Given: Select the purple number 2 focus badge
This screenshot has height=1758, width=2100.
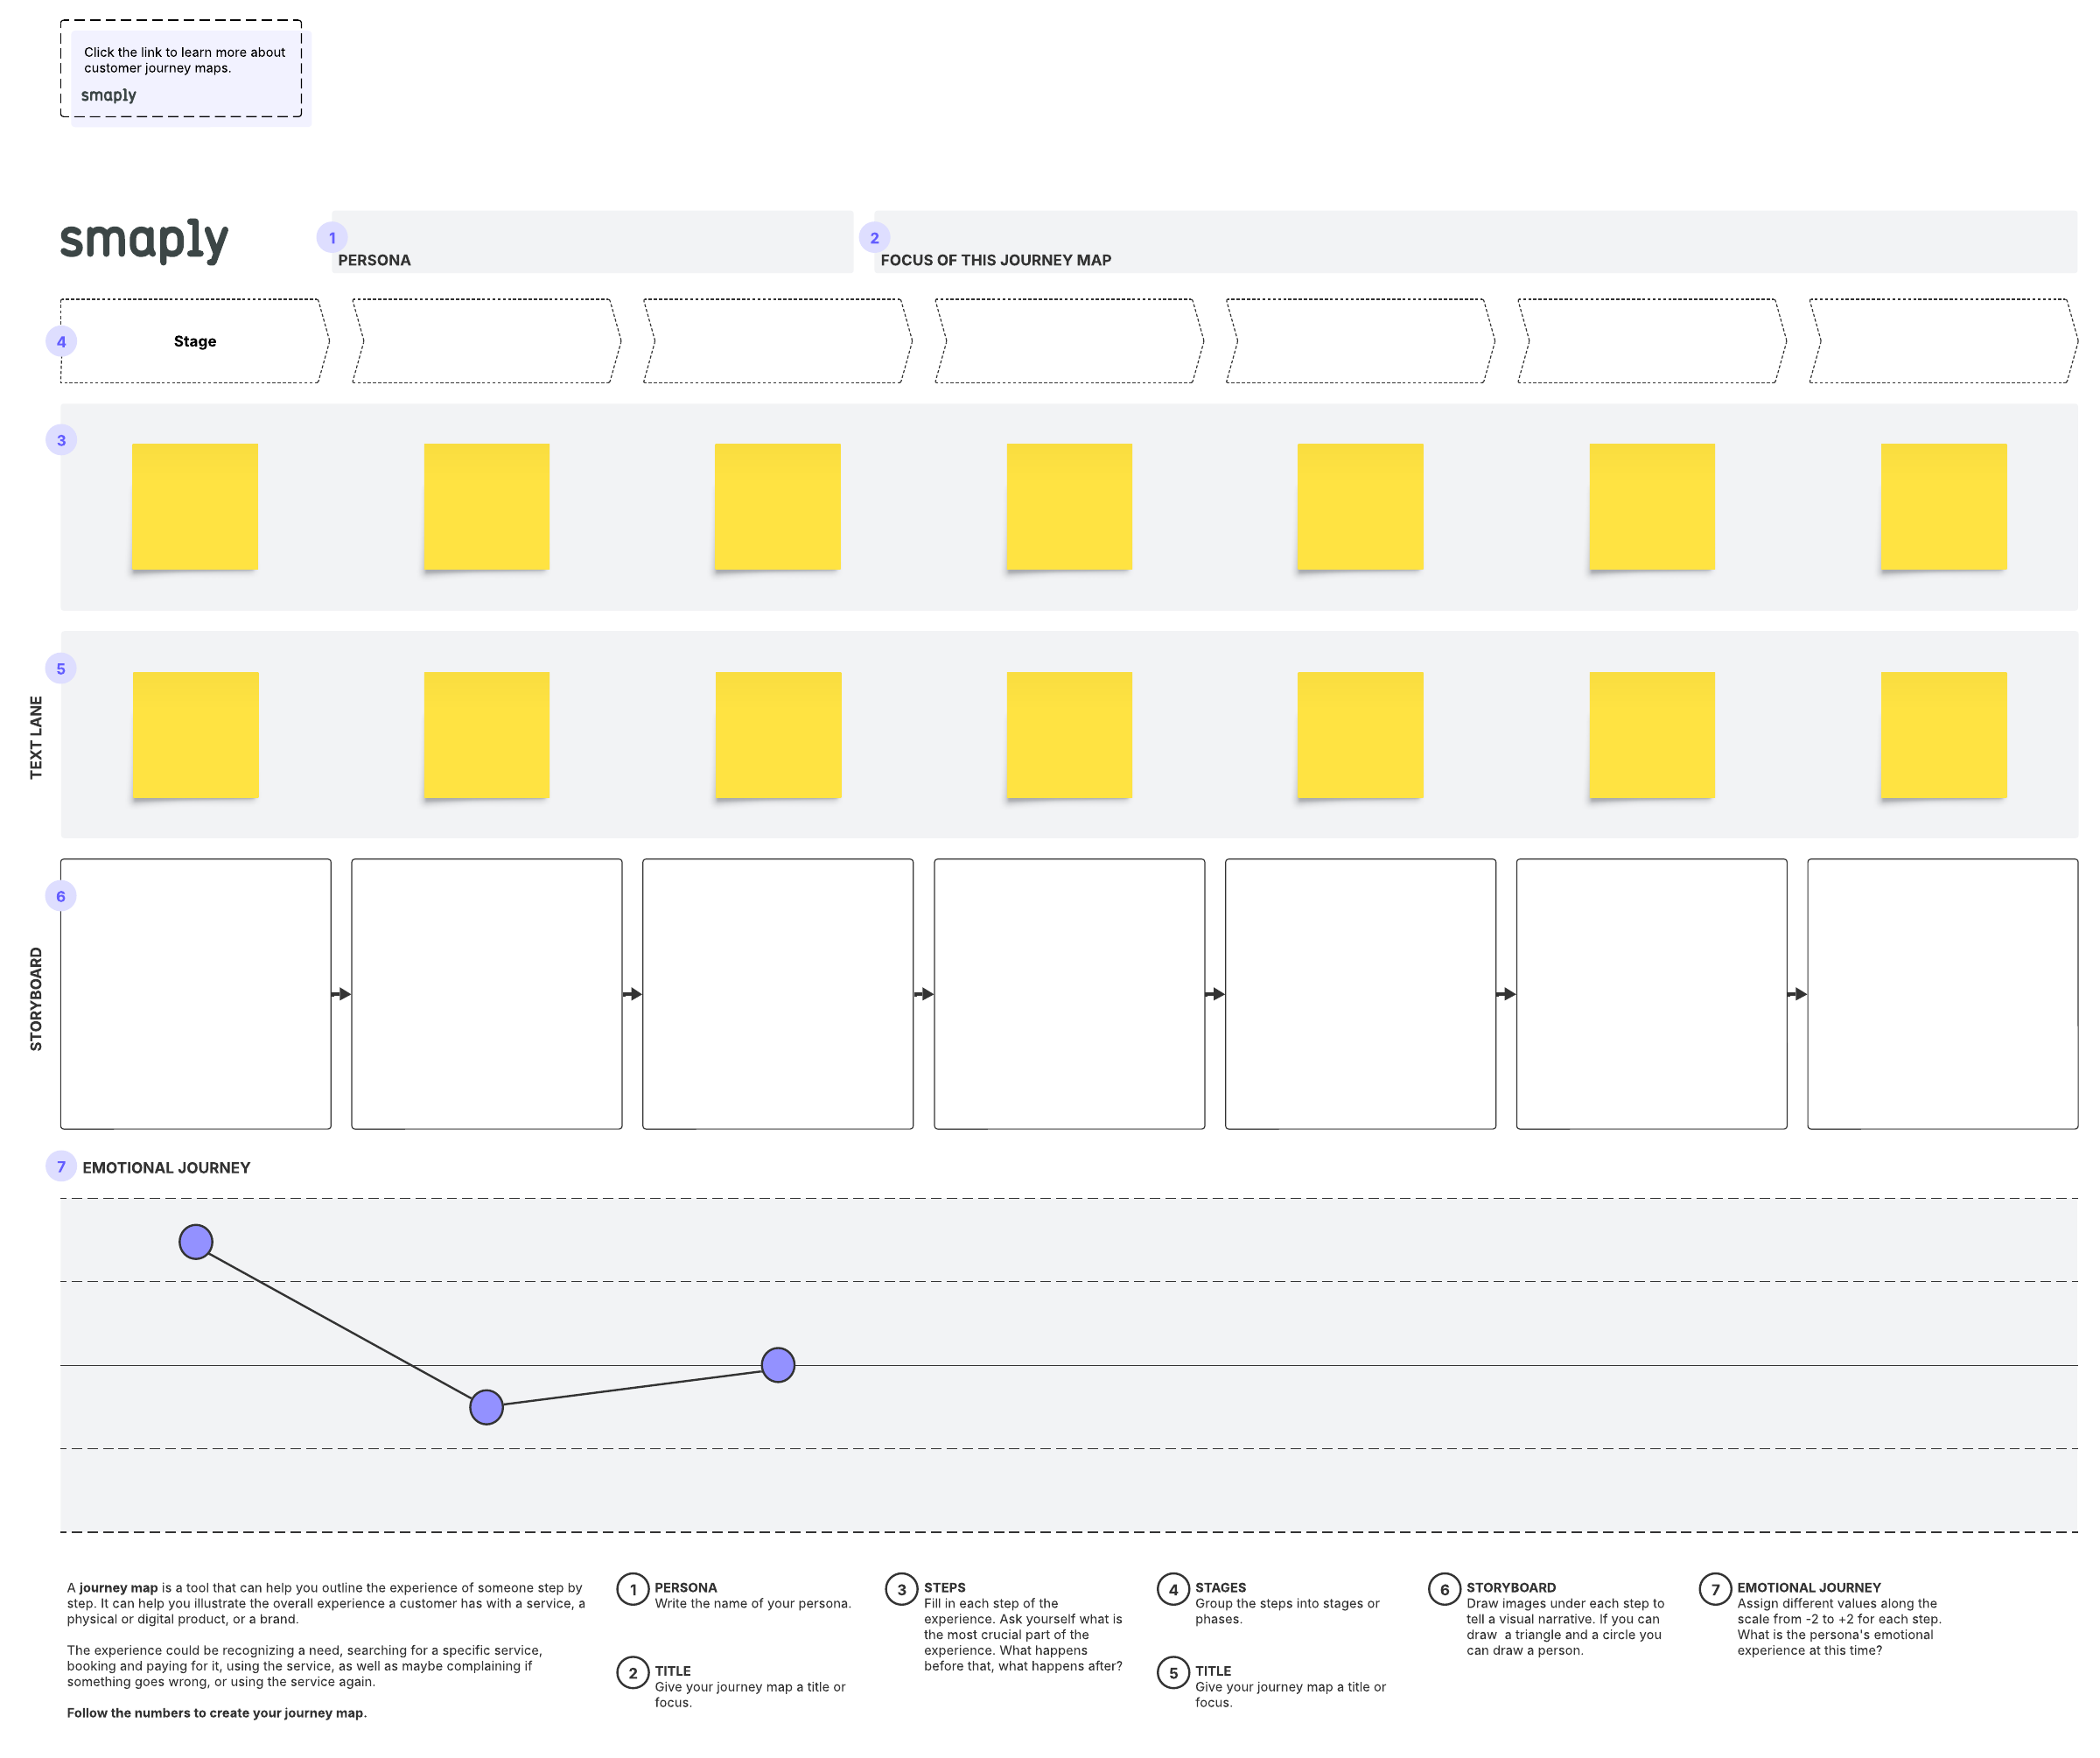Looking at the screenshot, I should click(874, 238).
